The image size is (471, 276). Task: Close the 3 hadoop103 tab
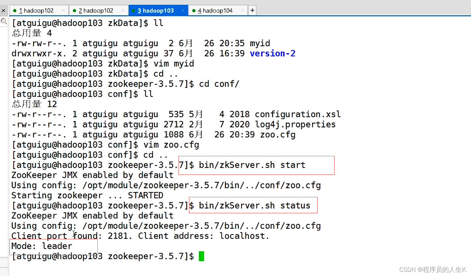coord(183,10)
